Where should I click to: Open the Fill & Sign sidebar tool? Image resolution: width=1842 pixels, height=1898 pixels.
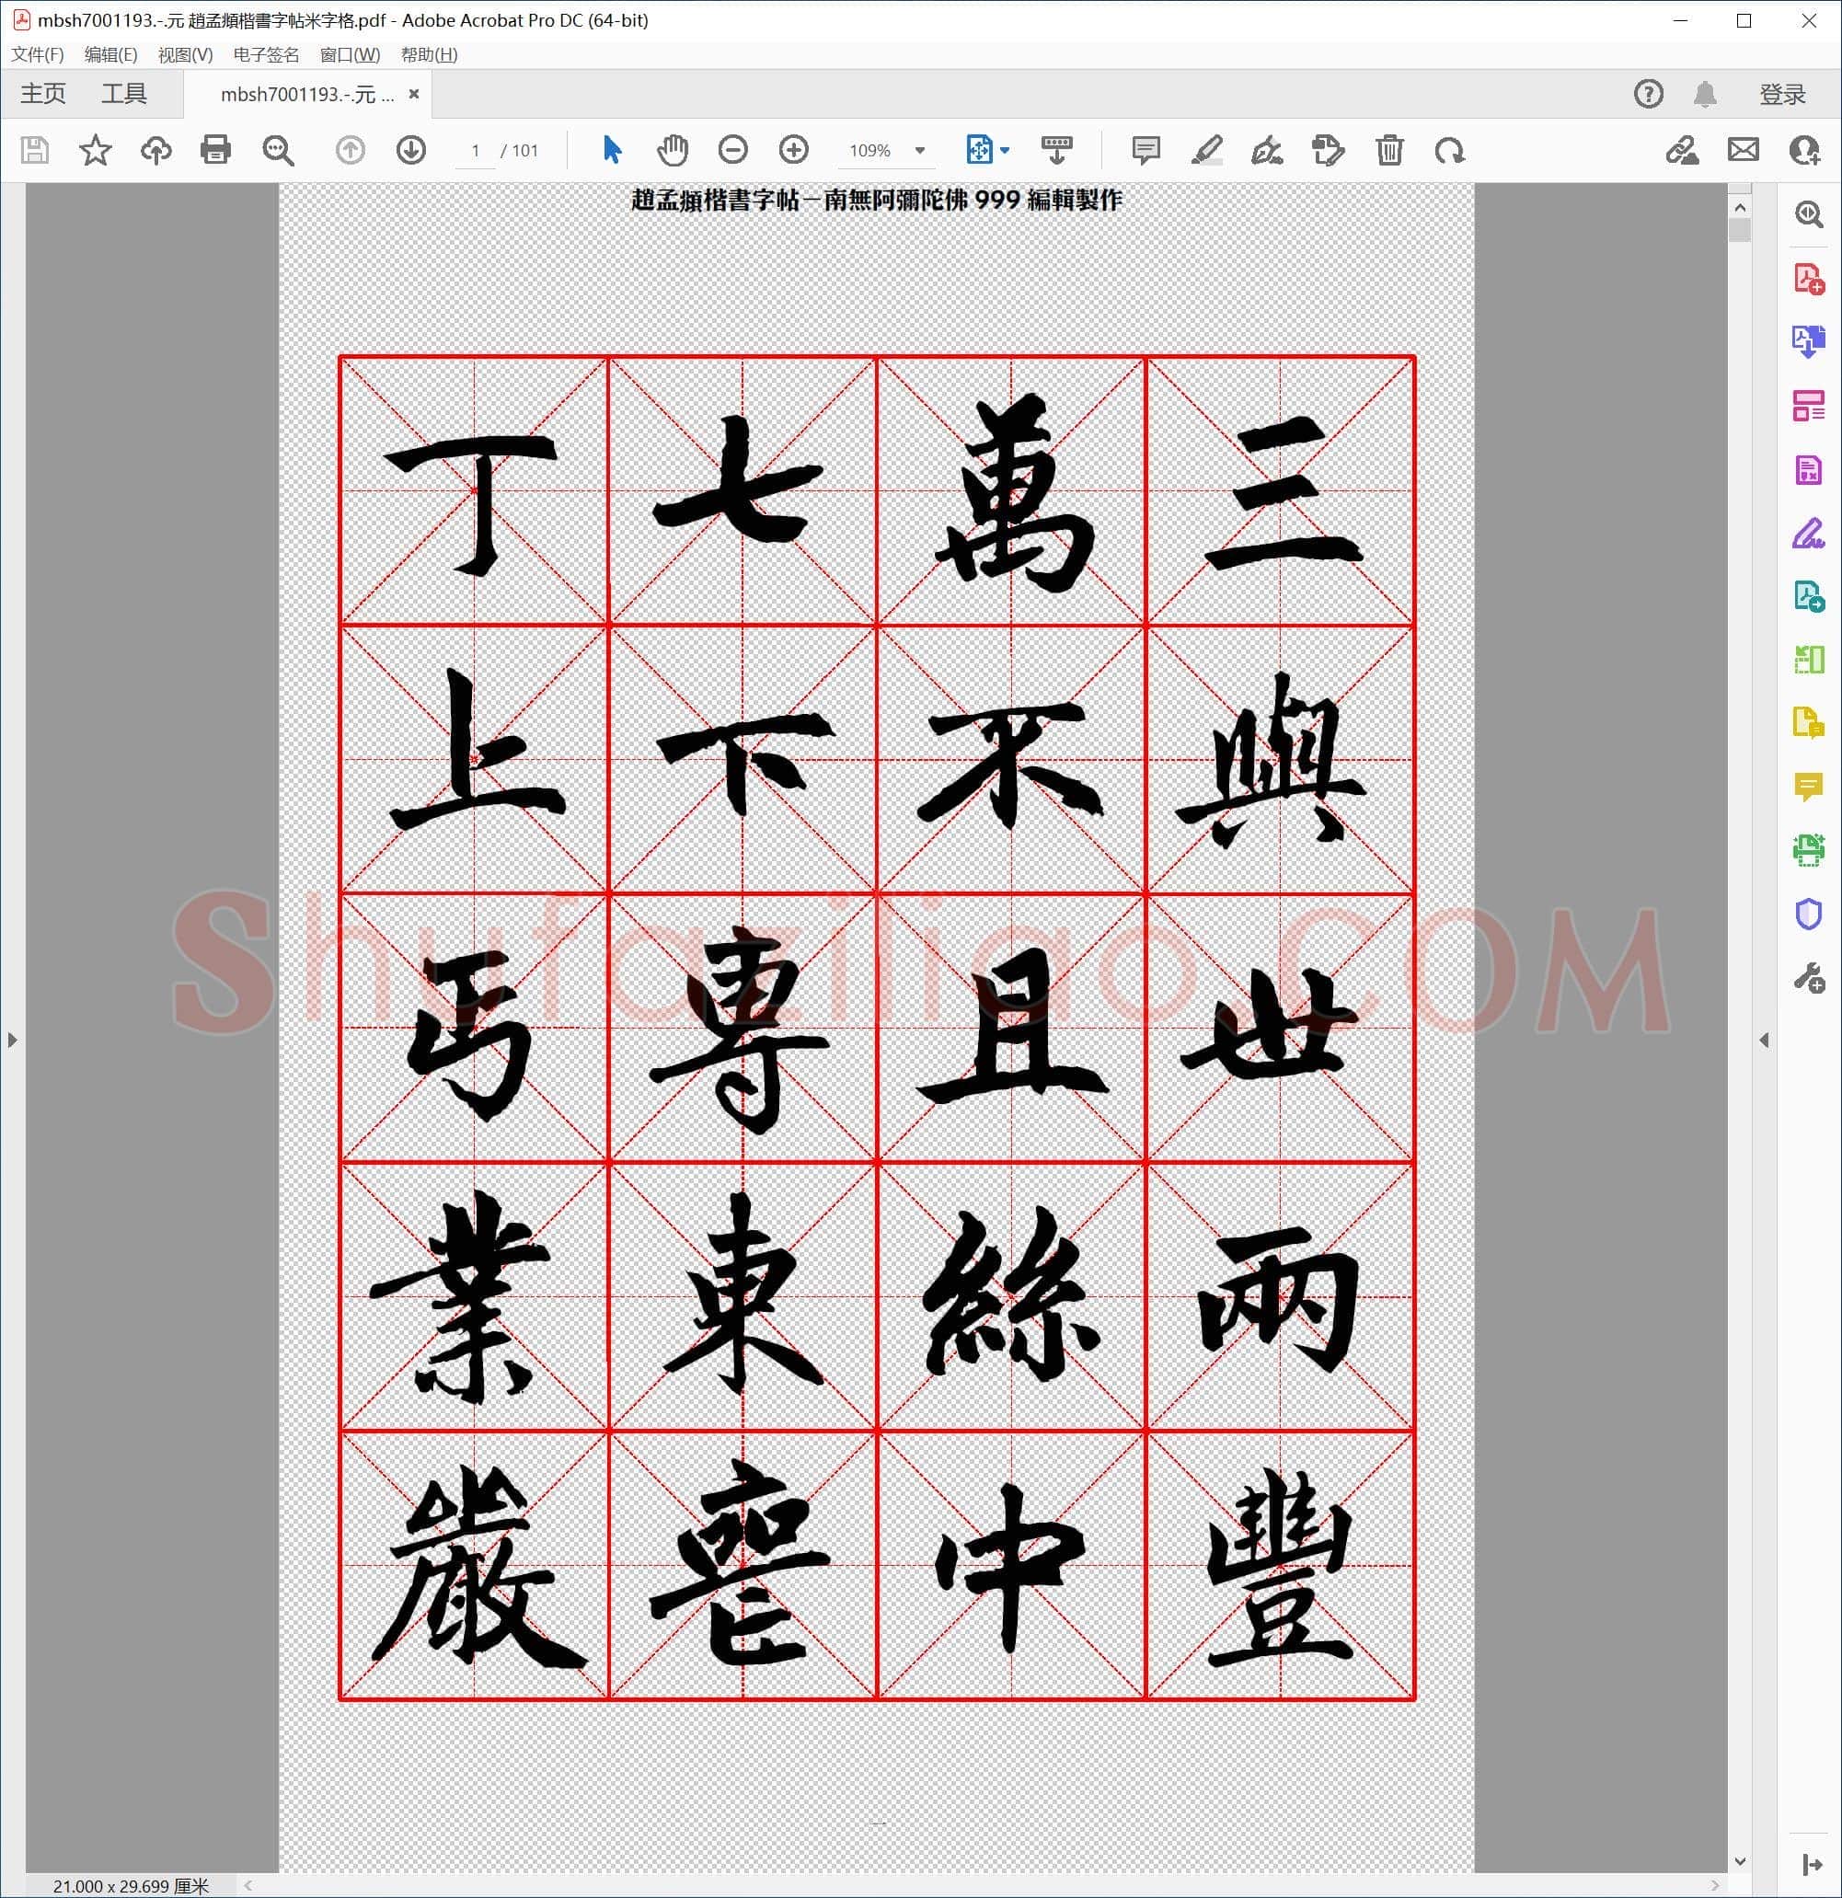(1808, 534)
